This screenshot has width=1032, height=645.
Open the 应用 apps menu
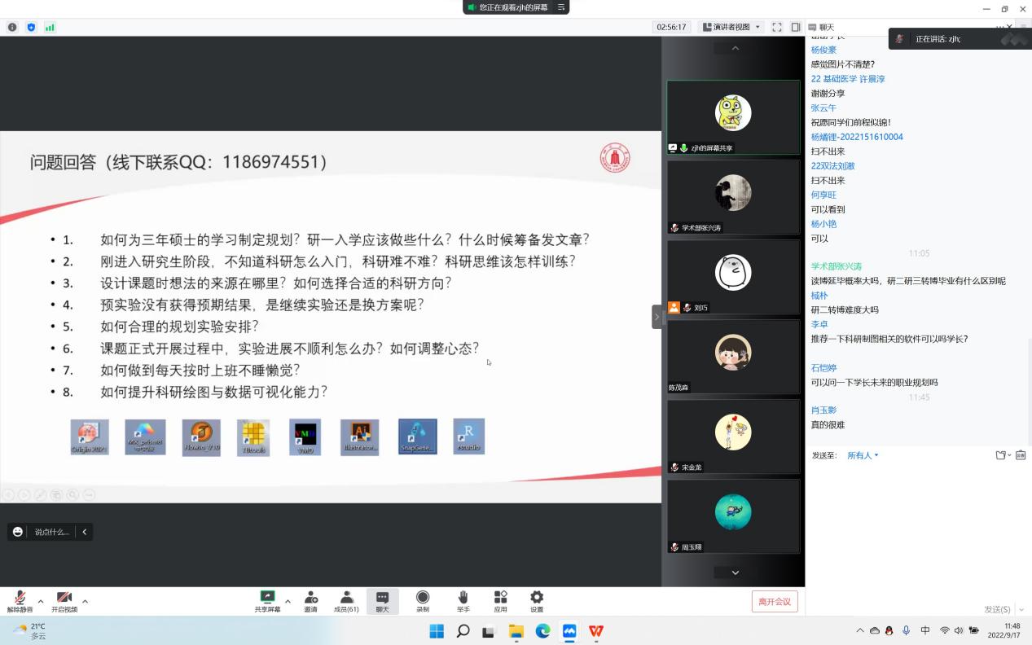click(500, 601)
